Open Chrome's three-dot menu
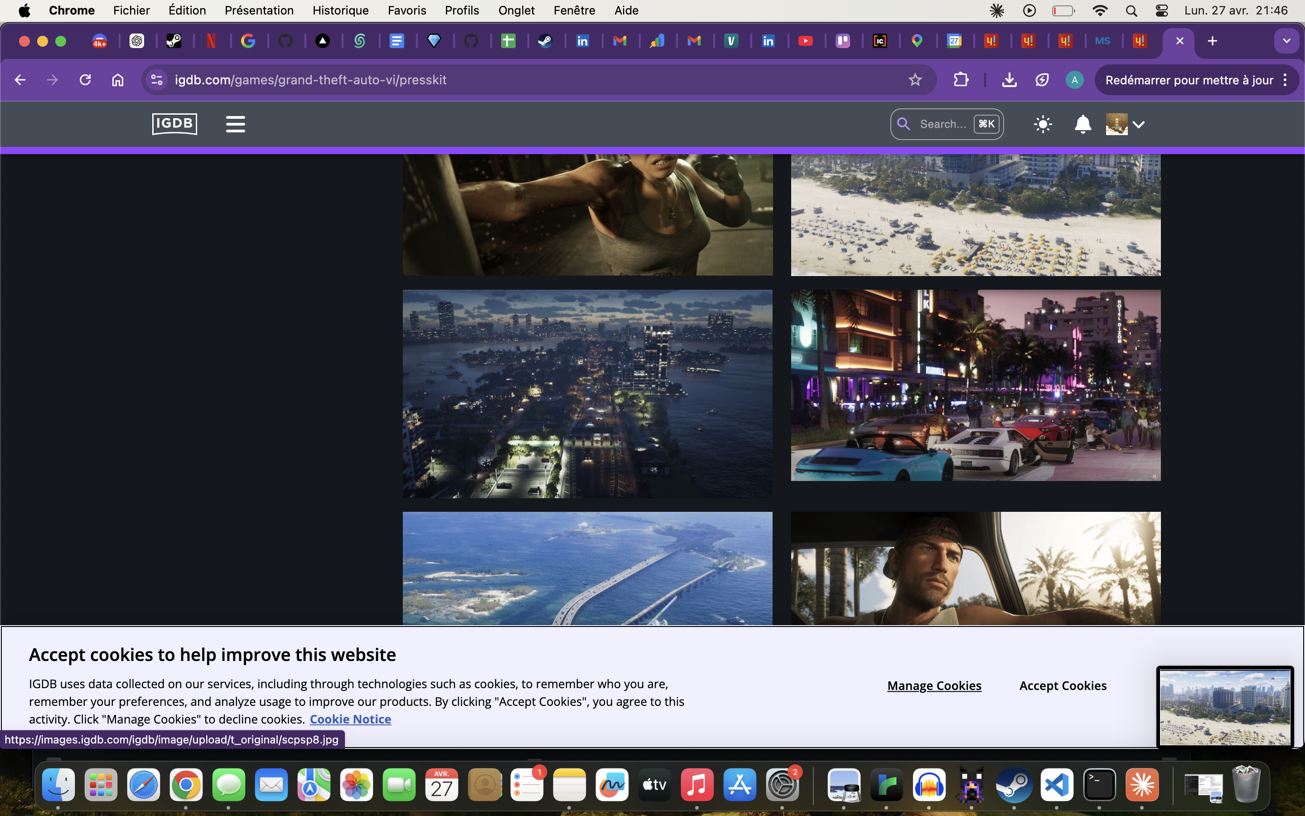 1286,79
